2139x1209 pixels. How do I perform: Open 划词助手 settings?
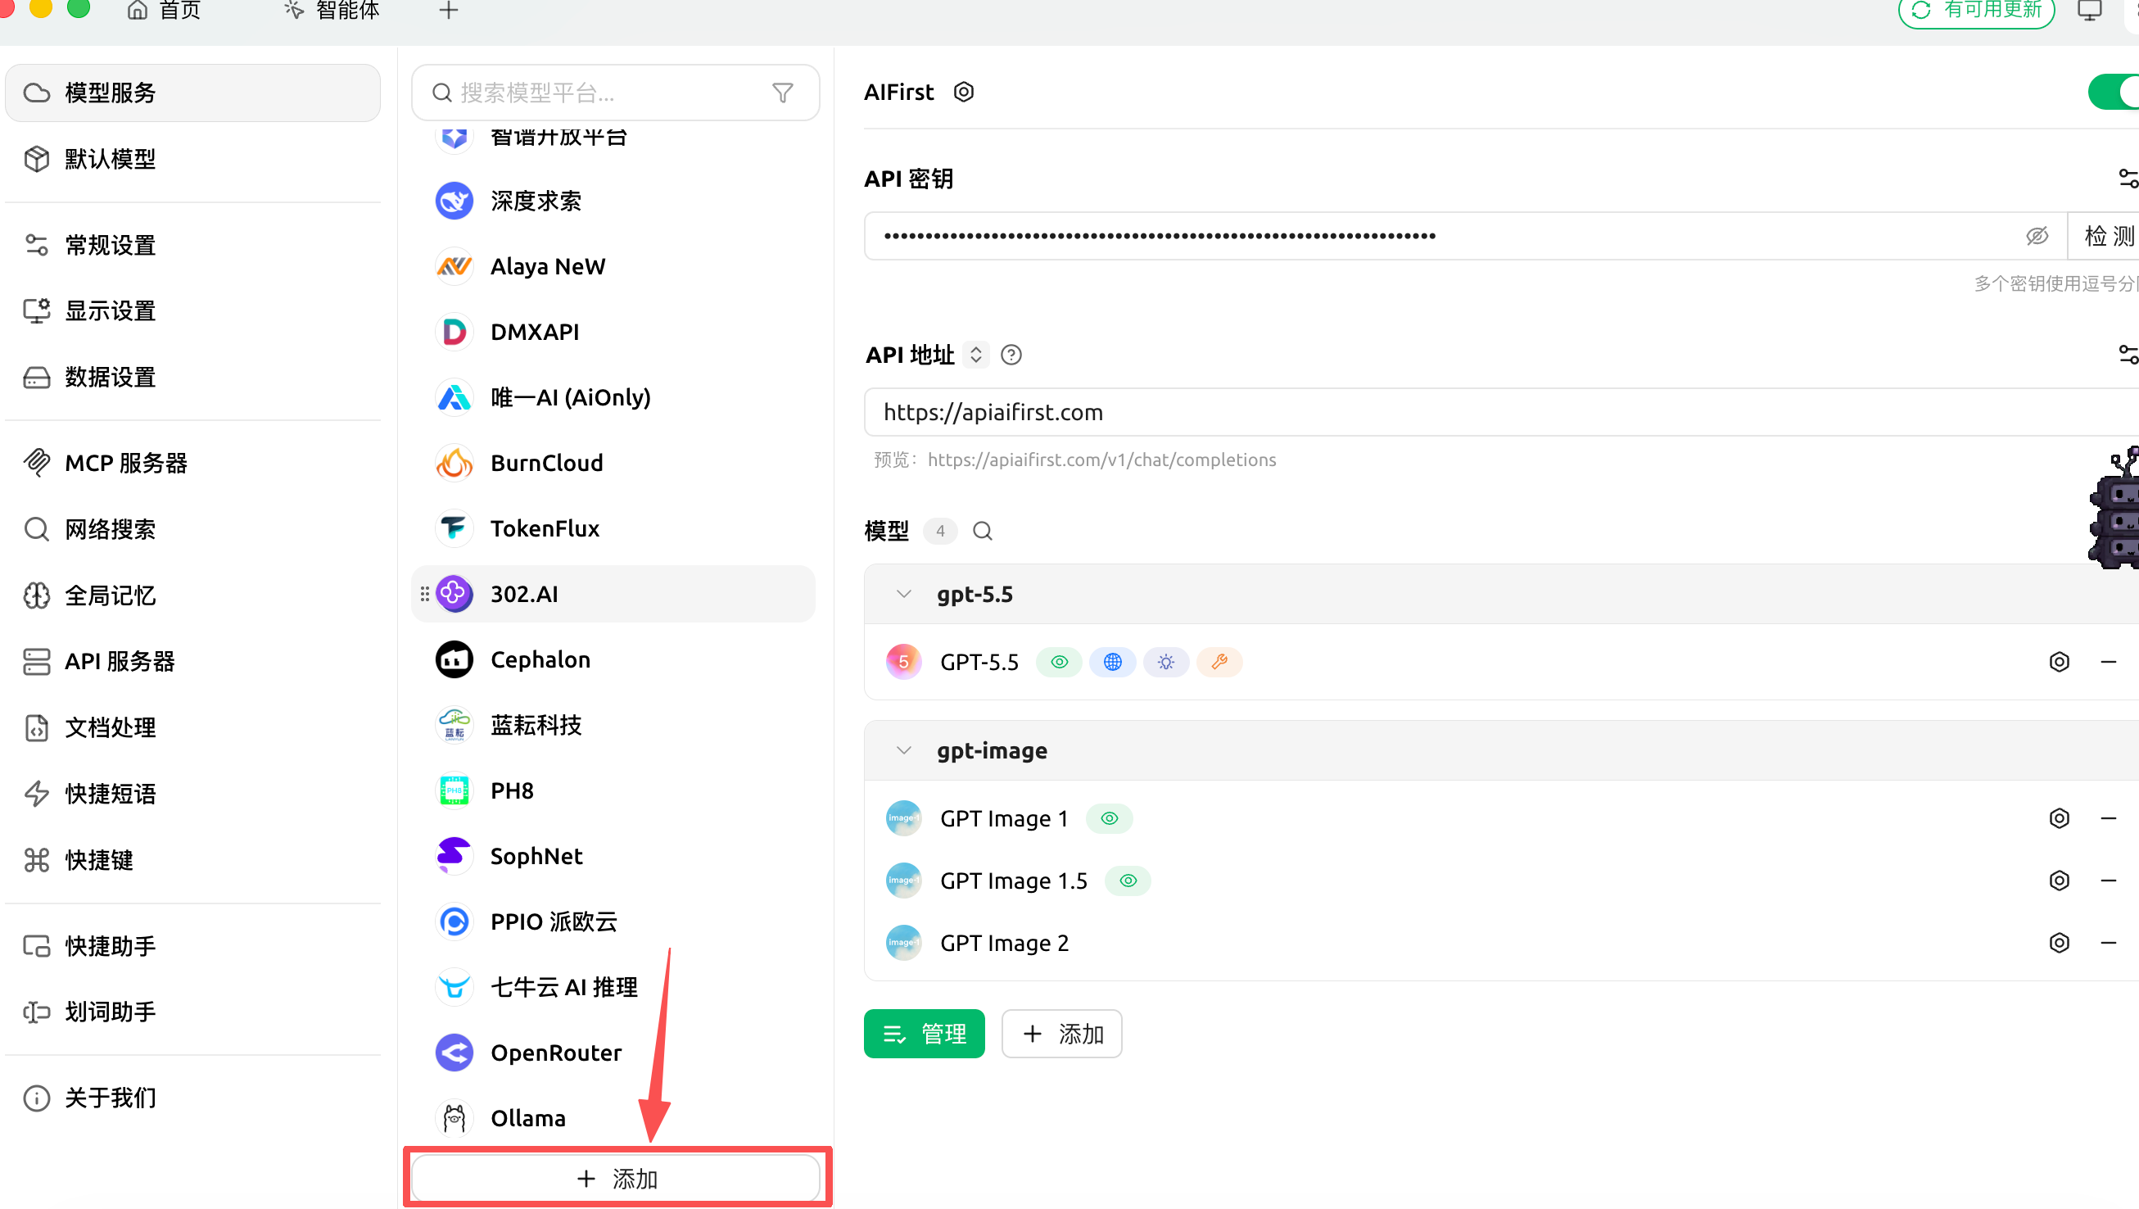pos(192,1012)
